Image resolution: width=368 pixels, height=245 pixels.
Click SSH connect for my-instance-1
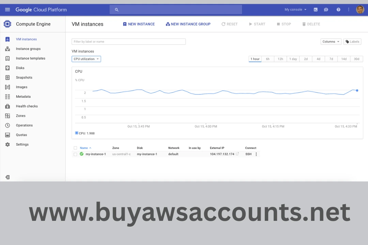click(248, 154)
